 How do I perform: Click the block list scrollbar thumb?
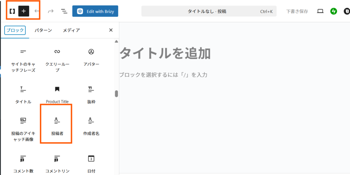point(116,93)
